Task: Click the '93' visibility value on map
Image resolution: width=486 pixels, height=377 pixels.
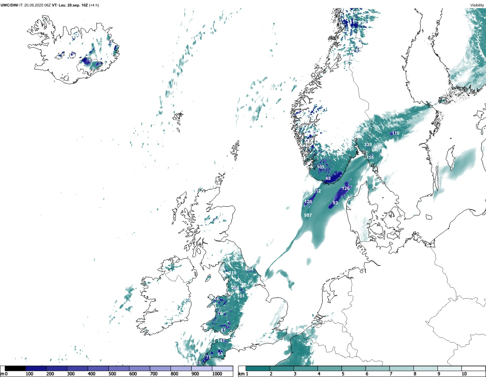Action: point(335,203)
